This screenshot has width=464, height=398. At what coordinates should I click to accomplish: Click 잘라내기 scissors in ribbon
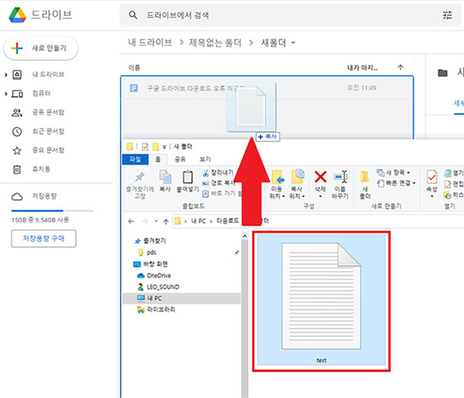(218, 173)
